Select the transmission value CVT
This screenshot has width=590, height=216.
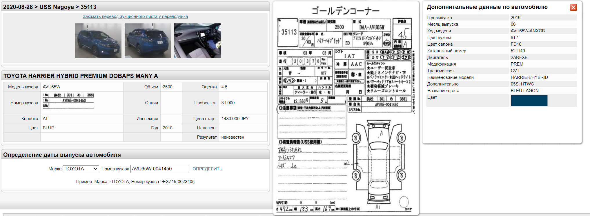[515, 71]
